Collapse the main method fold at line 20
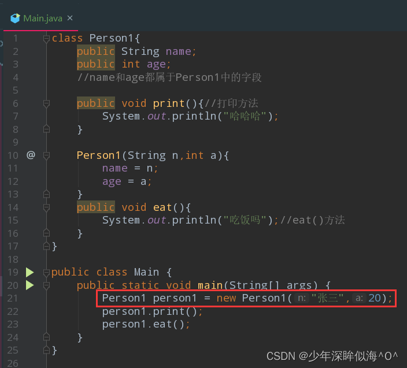 (x=46, y=285)
